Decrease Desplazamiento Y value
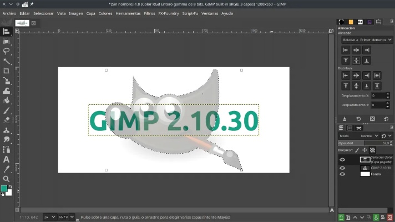 coord(388,107)
